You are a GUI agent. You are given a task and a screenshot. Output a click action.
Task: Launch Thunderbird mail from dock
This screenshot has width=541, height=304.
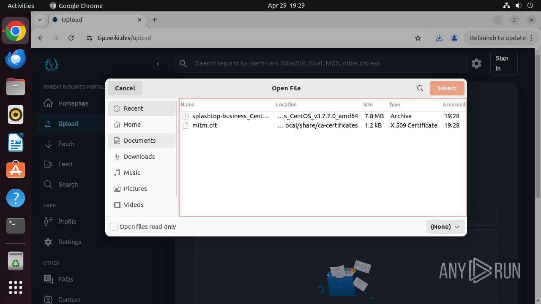click(x=16, y=59)
